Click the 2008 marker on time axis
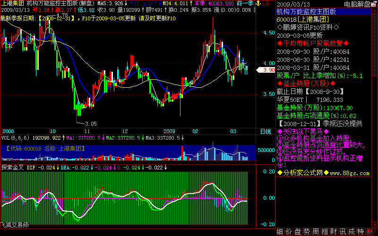 (x=8, y=132)
